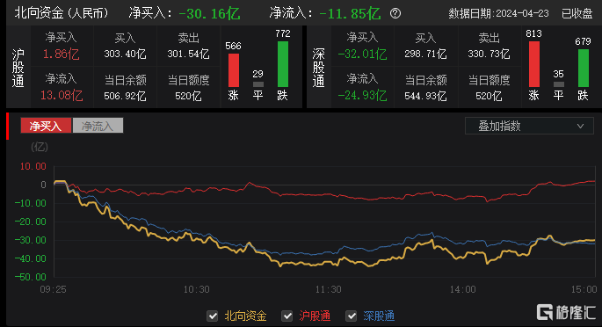
Task: Click the 沪股通 当日余额 506.92亿 cell
Action: [x=125, y=88]
